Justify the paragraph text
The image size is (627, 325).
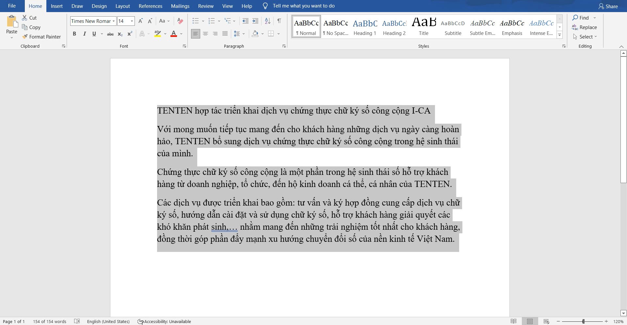[x=225, y=34]
